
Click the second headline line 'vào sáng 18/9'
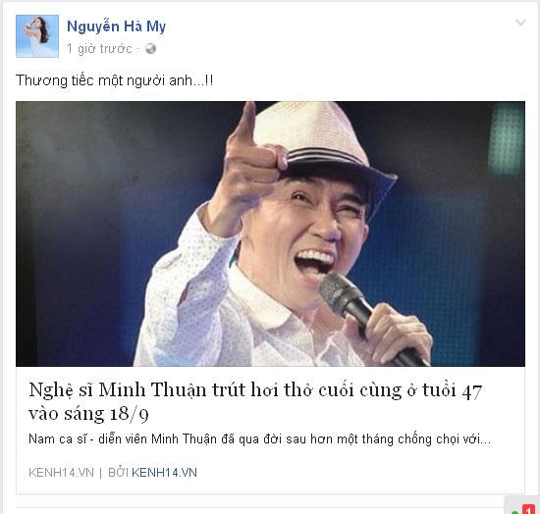pyautogui.click(x=88, y=414)
